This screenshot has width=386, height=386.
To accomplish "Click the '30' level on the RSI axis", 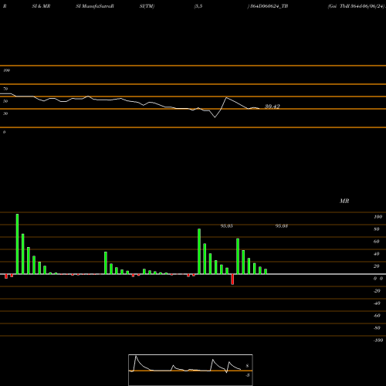I will (5, 113).
